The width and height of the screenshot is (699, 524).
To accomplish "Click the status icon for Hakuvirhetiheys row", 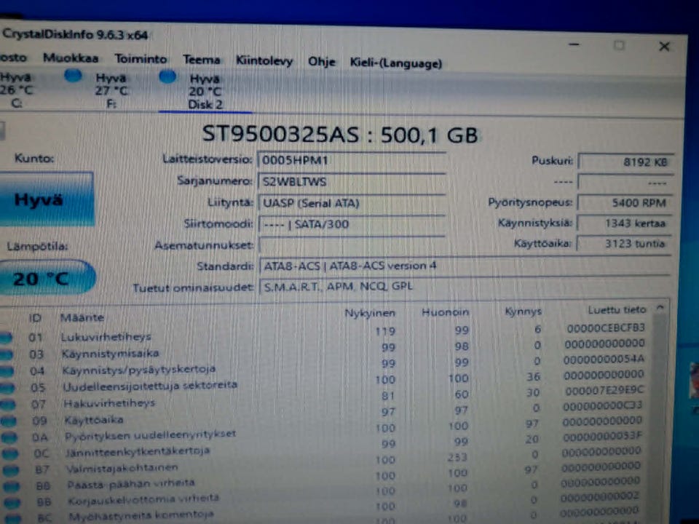I will (8, 405).
